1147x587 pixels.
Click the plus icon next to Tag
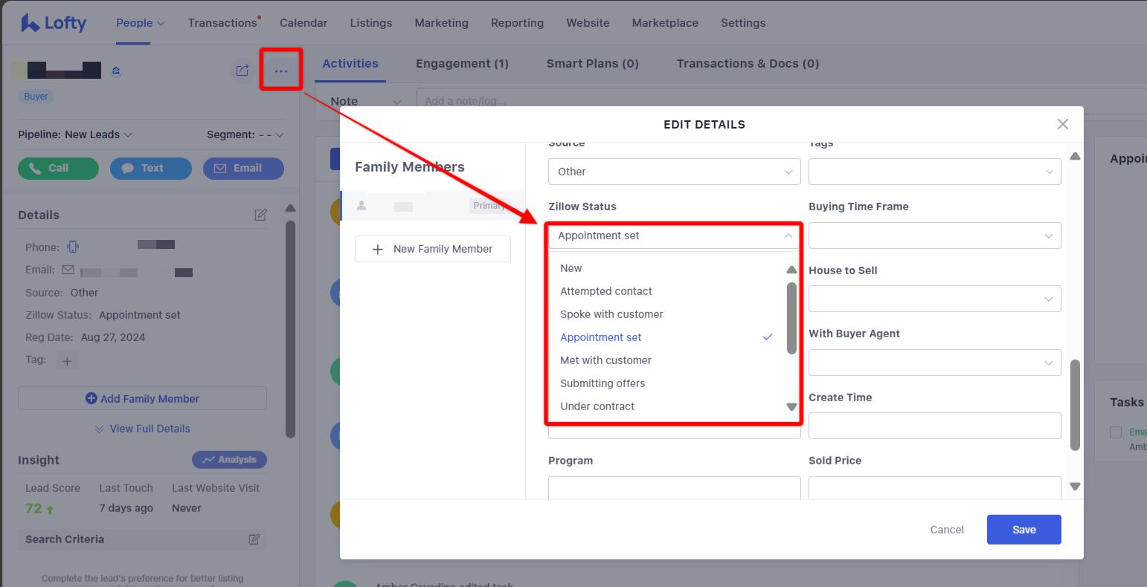(x=67, y=360)
